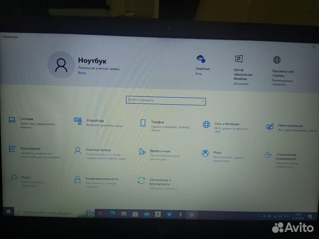Open Специальные возможности settings
The height and width of the screenshot is (239, 319).
282,160
